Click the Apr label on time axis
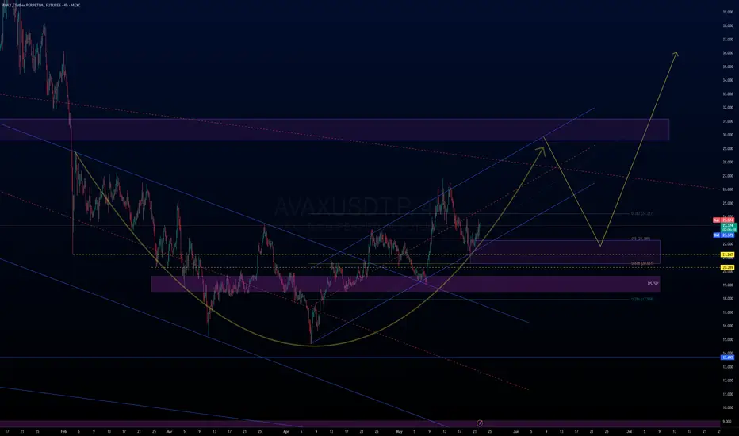This screenshot has height=436, width=739. pos(285,431)
